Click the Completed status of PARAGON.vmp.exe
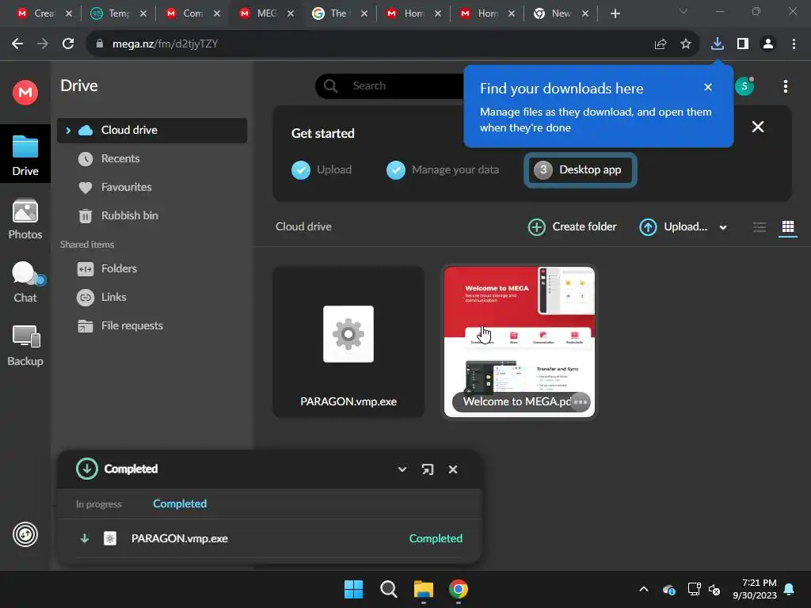 (436, 538)
